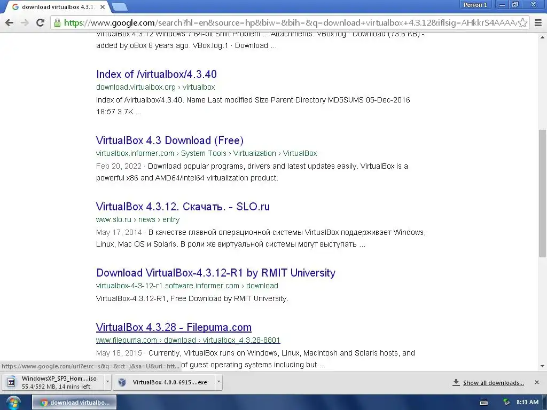Click download.virtualbox.org › virtualbox URL text
The image size is (547, 410).
tap(155, 87)
